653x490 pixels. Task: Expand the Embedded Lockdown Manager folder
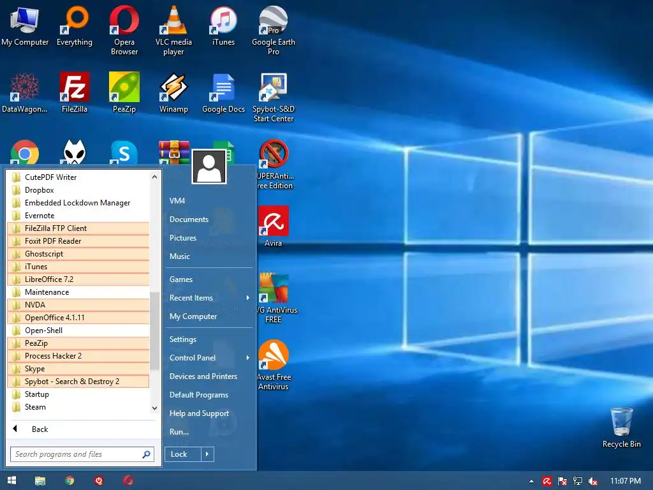pos(78,202)
